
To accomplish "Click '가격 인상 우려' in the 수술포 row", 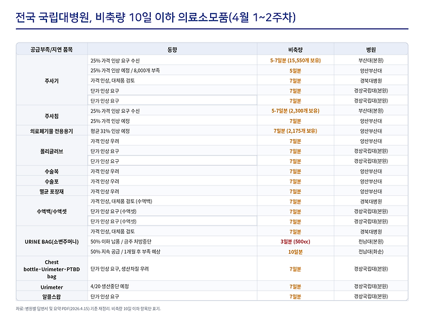I will (x=104, y=182).
